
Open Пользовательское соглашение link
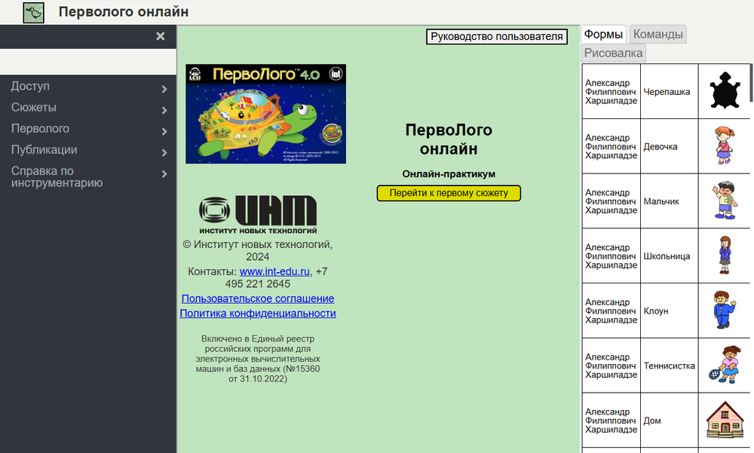(258, 298)
